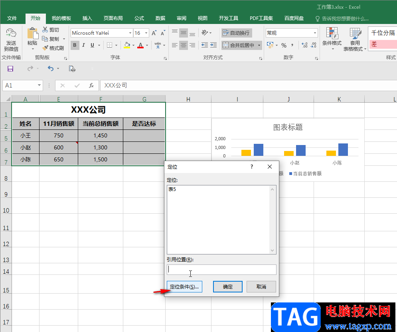Decrease decimal places
The width and height of the screenshot is (397, 332).
tap(314, 45)
